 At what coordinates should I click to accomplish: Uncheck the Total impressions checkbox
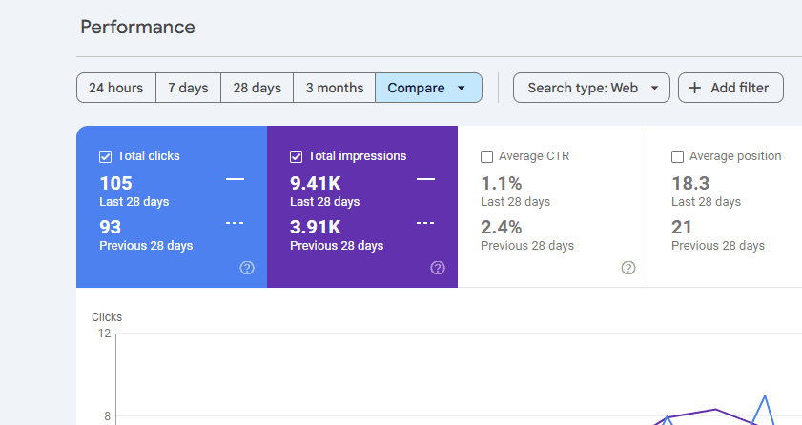(297, 156)
